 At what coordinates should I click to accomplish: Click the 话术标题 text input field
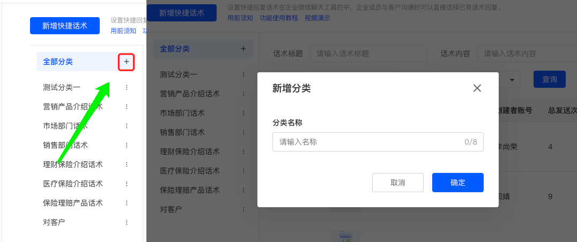(x=368, y=54)
